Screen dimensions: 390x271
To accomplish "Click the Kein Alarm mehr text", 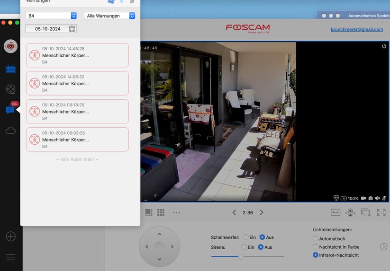I will 77,159.
